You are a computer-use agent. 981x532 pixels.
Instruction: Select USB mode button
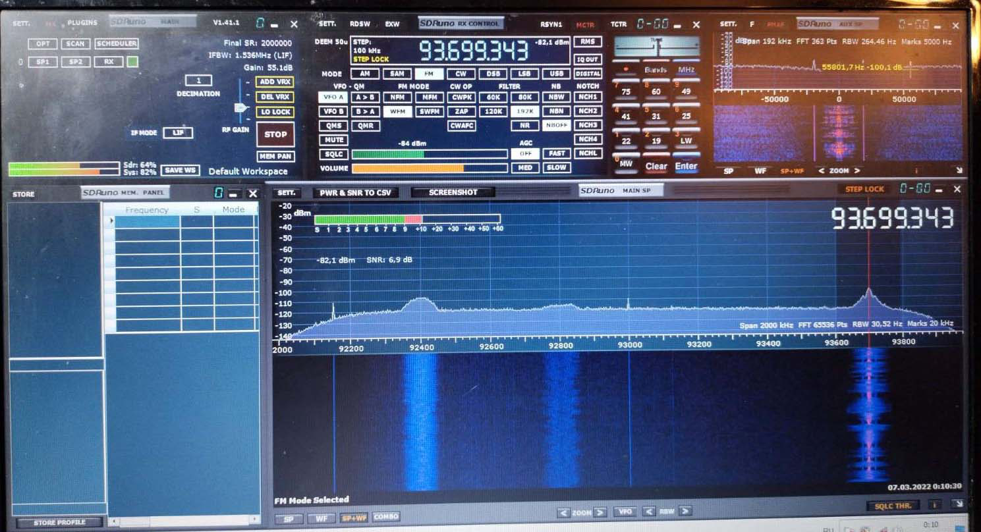tap(557, 74)
